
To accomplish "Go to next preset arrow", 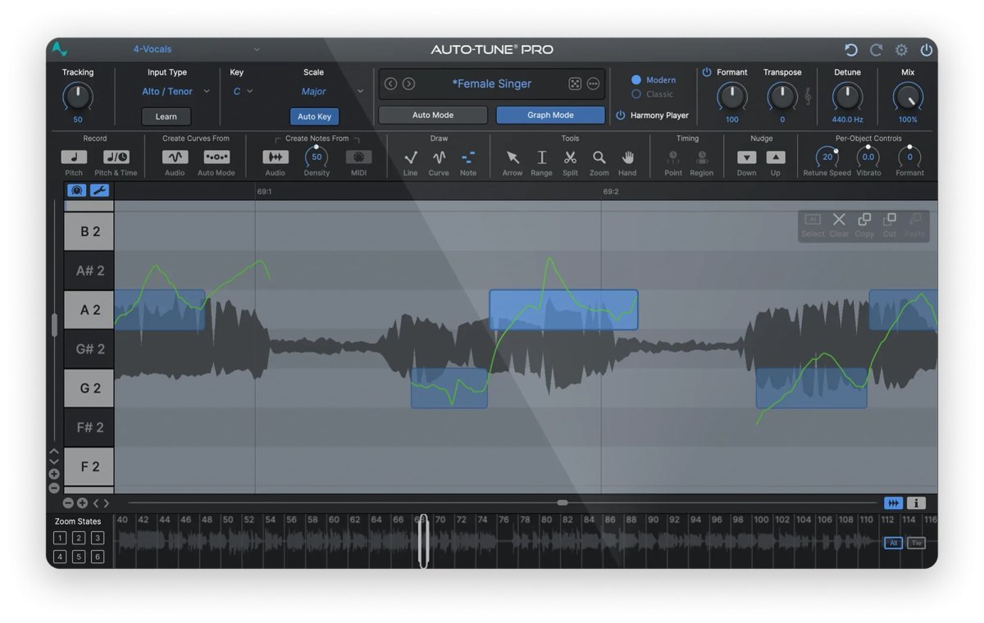I will 408,84.
